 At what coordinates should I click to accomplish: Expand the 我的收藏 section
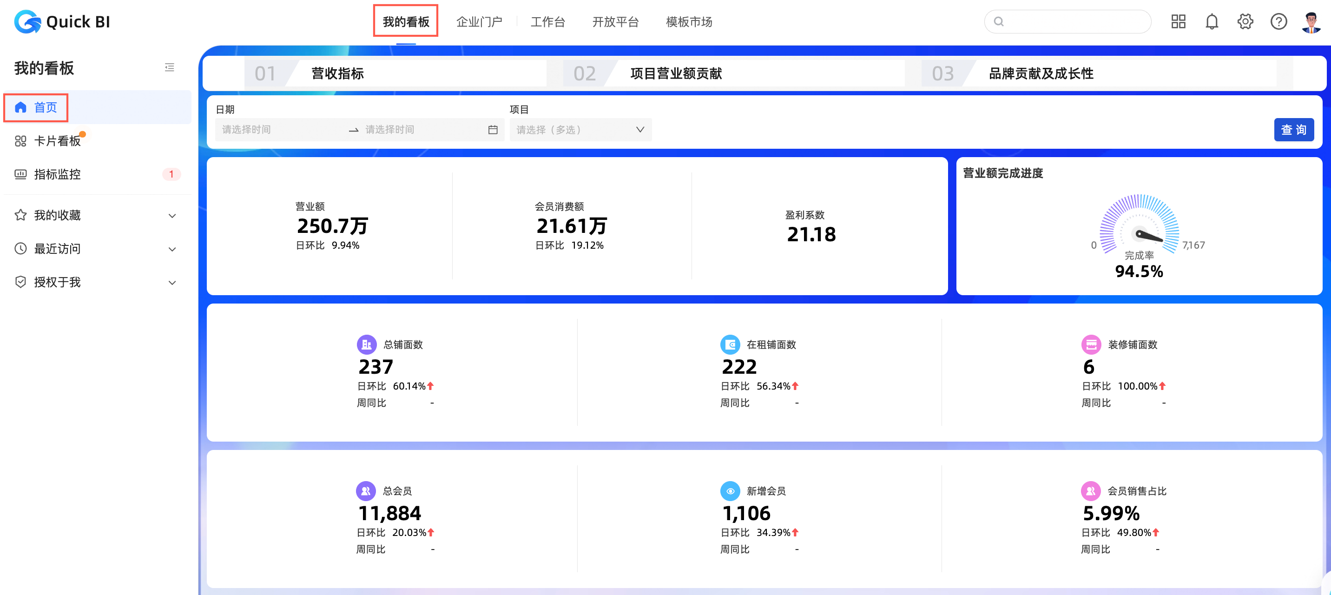172,216
